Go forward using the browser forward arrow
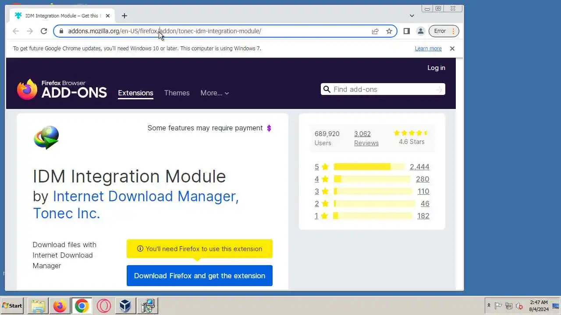Screen dimensions: 561x315 (30, 31)
